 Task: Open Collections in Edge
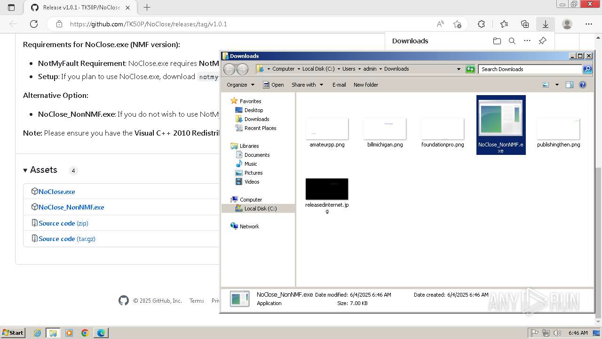(525, 24)
